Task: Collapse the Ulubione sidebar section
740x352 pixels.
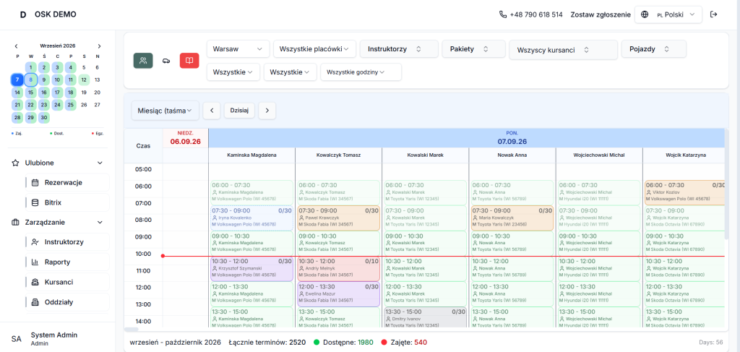Action: (x=100, y=163)
